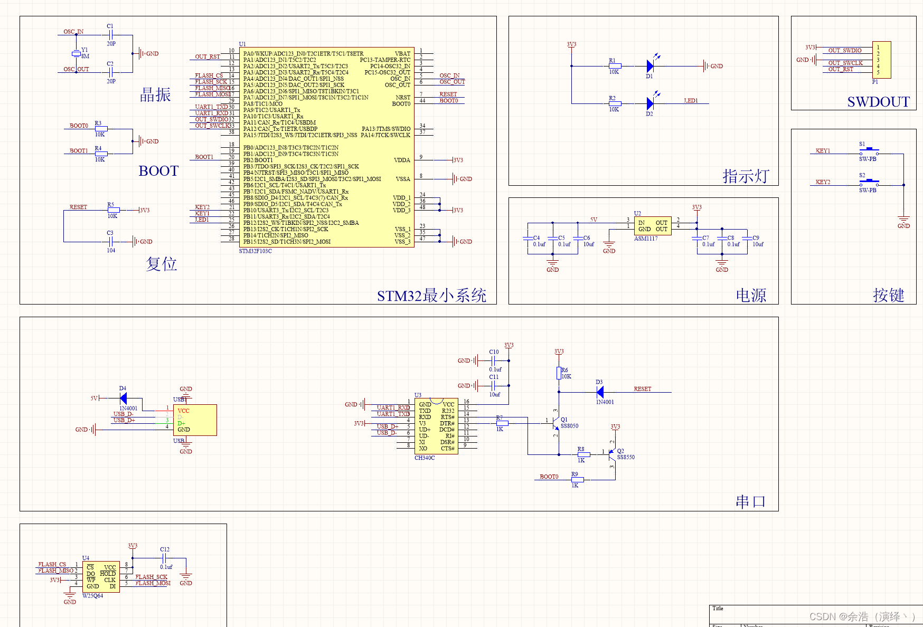Select the U4 W25Q64 flash chip
This screenshot has width=923, height=627.
101,576
